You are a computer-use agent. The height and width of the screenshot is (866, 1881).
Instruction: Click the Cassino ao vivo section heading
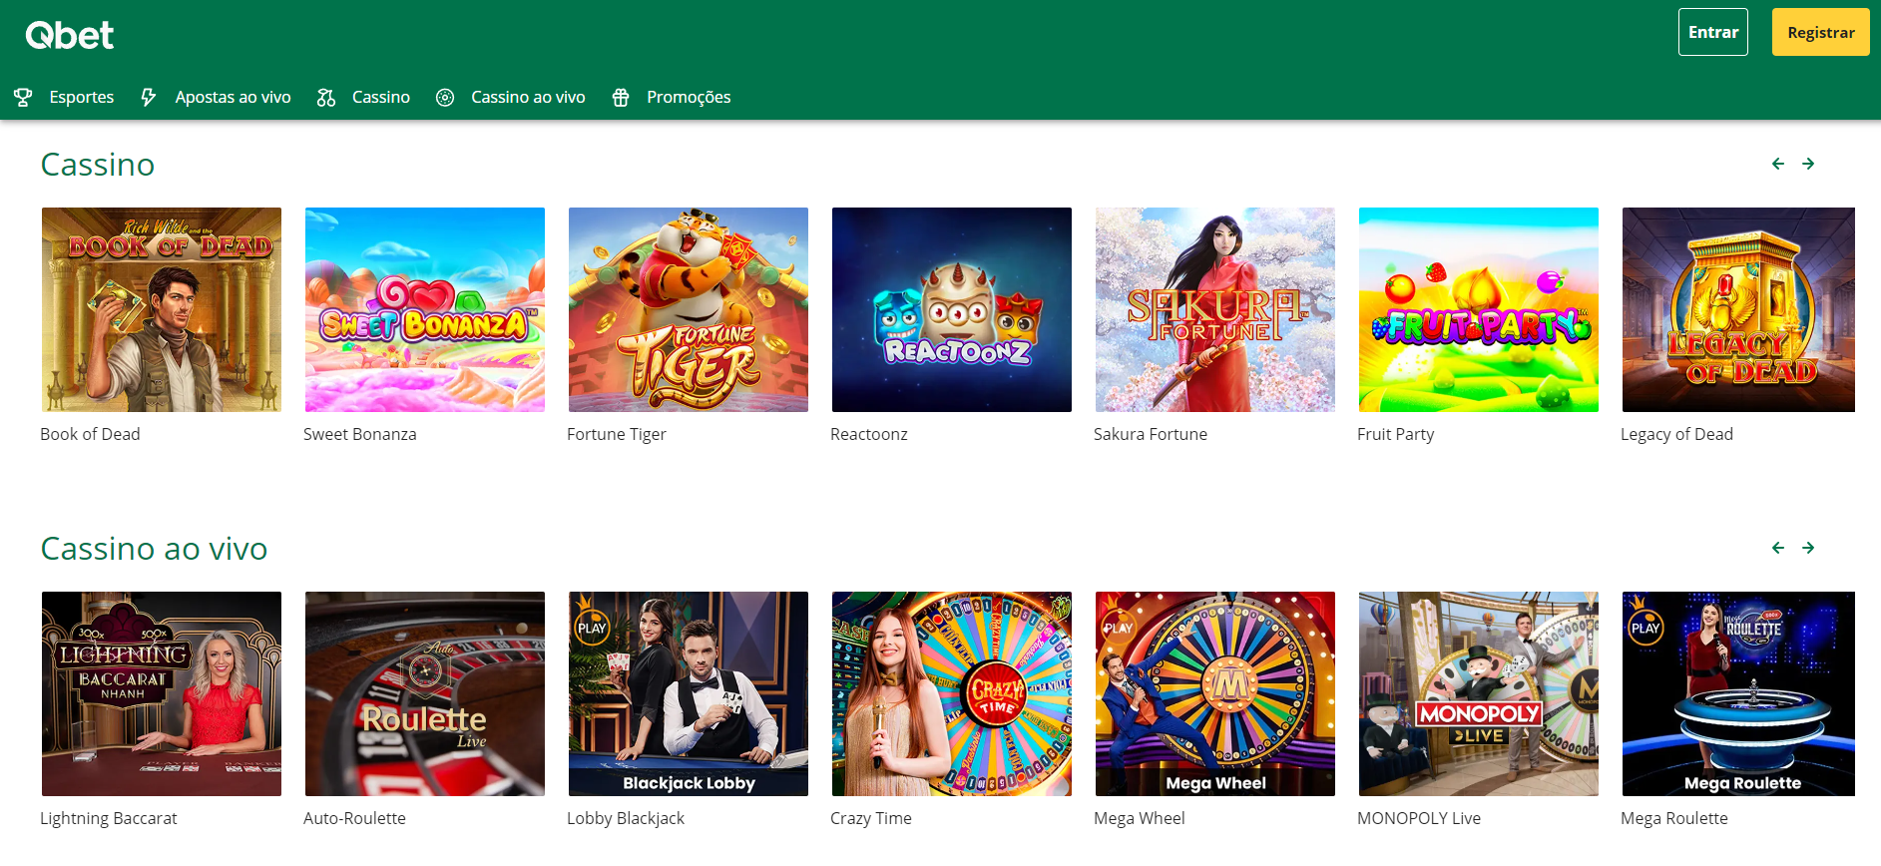point(155,549)
